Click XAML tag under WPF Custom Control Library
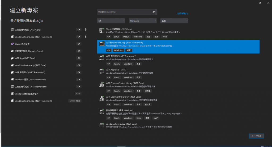This screenshot has width=272, height=147. [x=117, y=91]
